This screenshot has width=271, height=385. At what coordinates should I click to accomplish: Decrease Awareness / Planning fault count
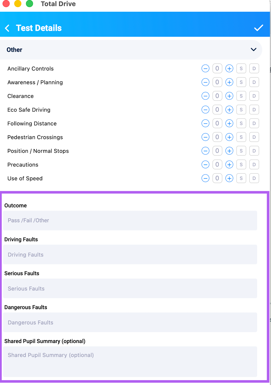pyautogui.click(x=205, y=82)
